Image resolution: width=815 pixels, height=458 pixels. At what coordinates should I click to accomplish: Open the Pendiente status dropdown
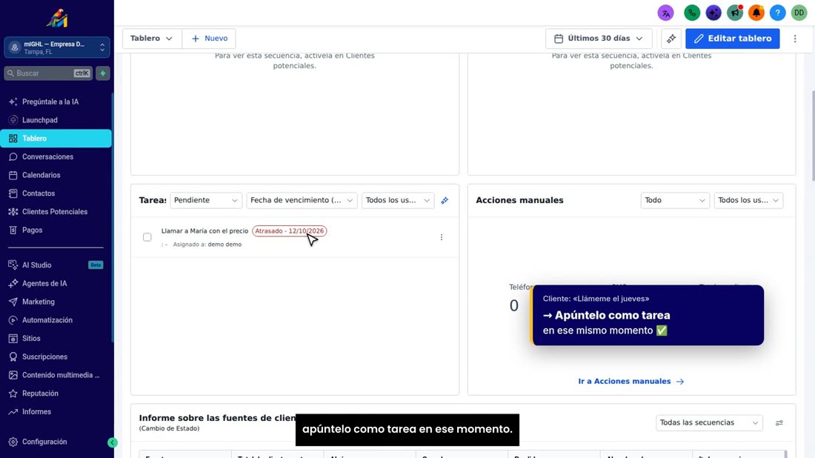pos(206,200)
